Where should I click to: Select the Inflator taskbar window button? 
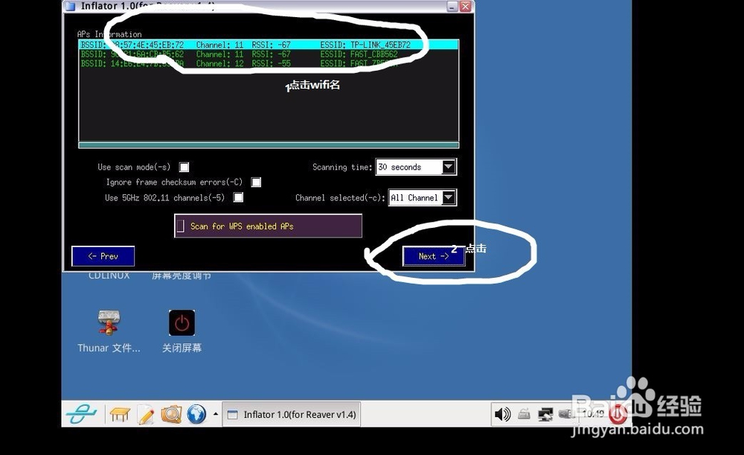click(292, 414)
